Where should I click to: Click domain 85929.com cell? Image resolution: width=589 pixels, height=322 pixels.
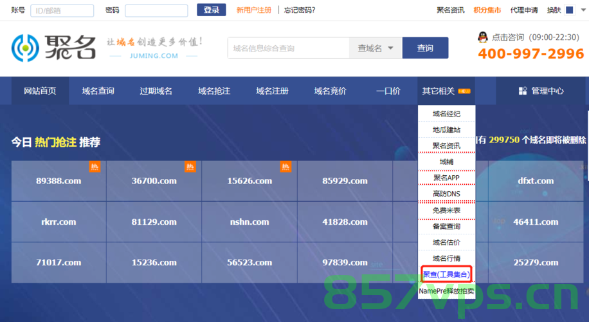345,180
